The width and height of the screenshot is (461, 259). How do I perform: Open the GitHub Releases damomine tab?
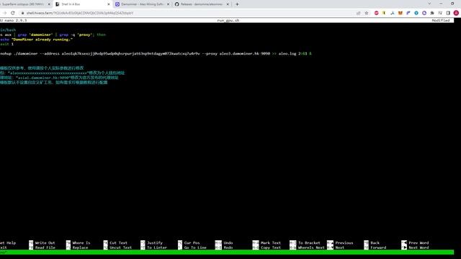[x=202, y=4]
